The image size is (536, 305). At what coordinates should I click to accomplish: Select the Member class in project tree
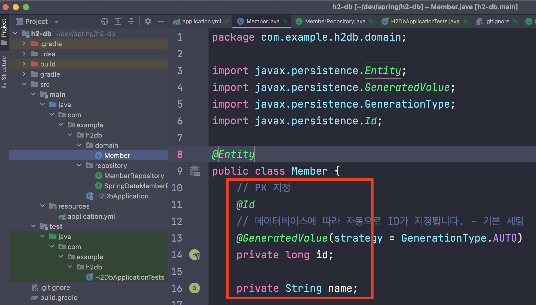(x=88, y=155)
